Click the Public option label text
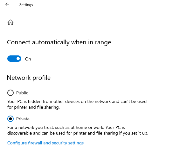 [x=22, y=93]
